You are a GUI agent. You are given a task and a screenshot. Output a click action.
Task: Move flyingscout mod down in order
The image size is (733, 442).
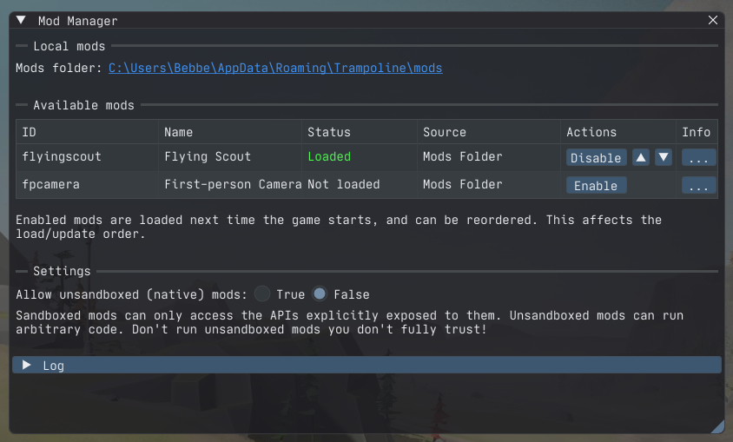pyautogui.click(x=664, y=158)
